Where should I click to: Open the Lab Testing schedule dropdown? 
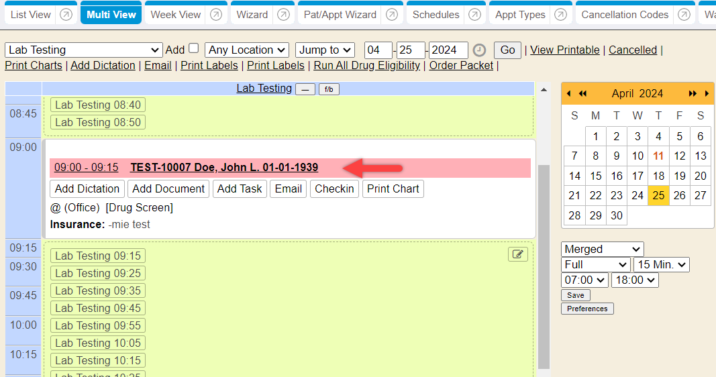(x=83, y=50)
